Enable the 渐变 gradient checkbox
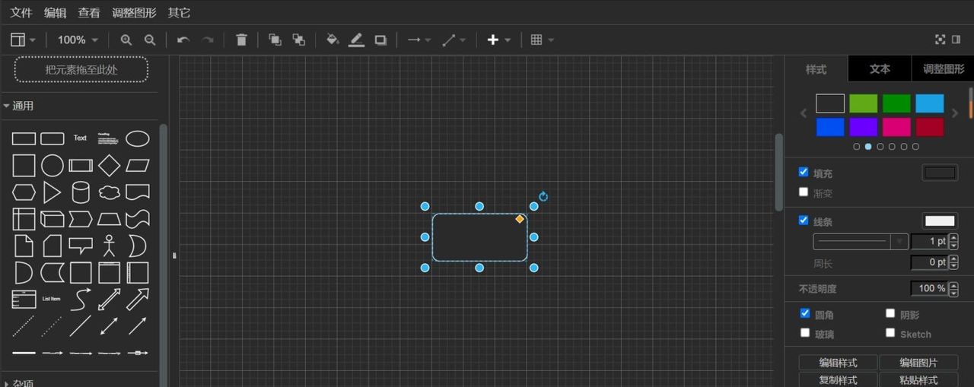 (x=804, y=192)
